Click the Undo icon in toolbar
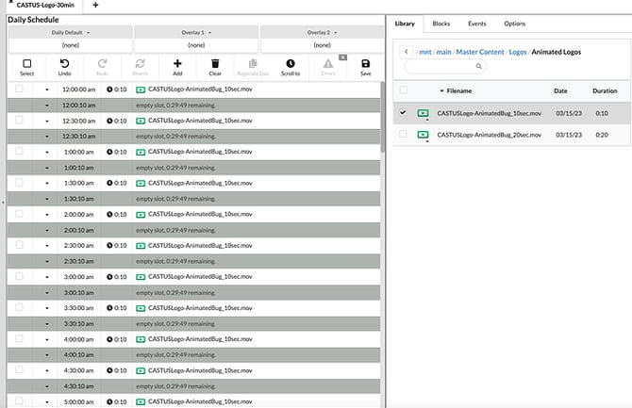This screenshot has width=632, height=408. point(64,63)
